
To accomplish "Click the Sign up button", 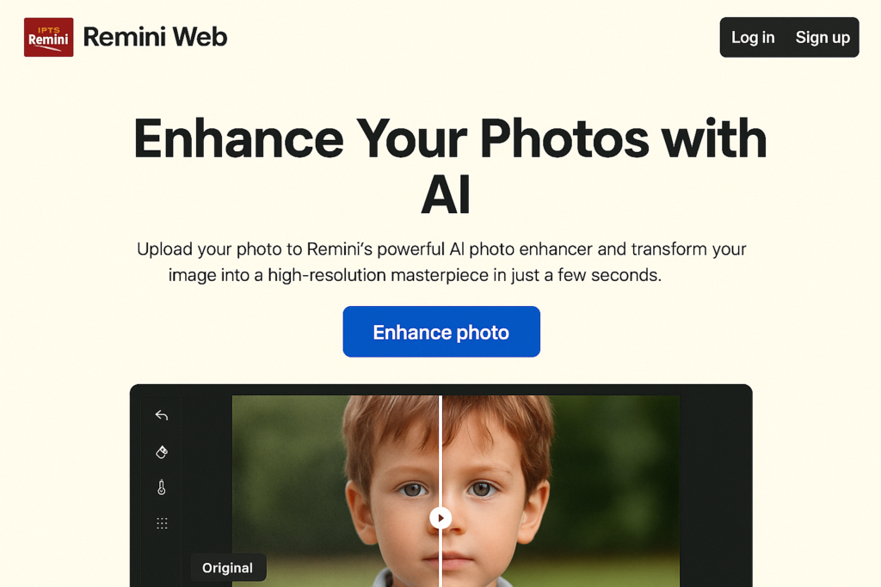I will pos(822,38).
